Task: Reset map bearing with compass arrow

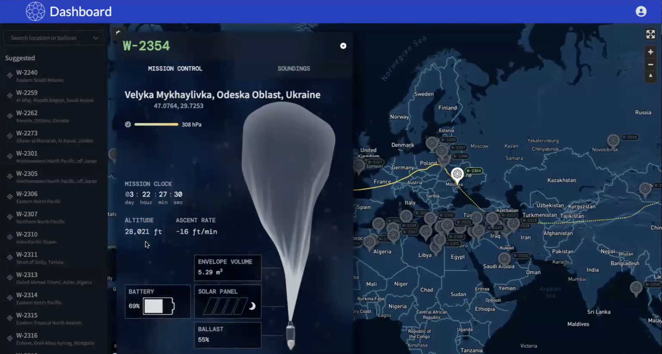Action: pos(650,76)
